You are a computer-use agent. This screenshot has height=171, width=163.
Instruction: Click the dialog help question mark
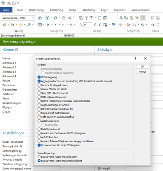[x=135, y=59]
